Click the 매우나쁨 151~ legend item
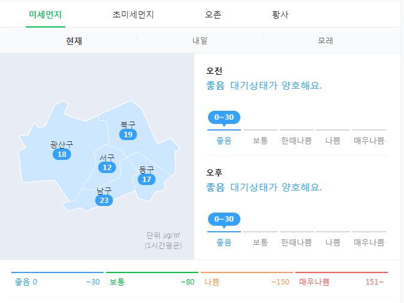404x303 pixels. click(342, 280)
